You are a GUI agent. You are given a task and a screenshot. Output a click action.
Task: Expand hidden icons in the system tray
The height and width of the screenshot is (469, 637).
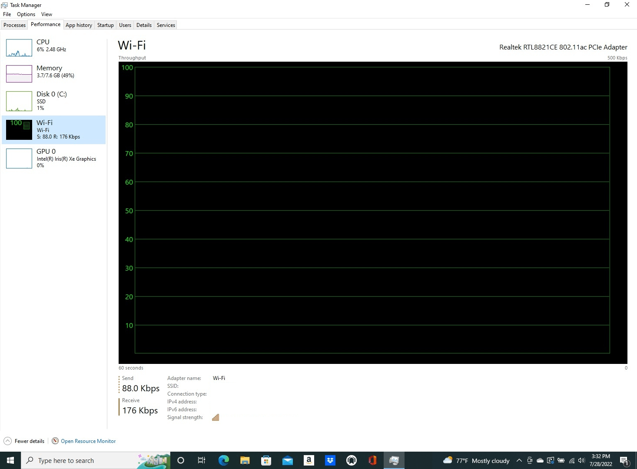(519, 460)
